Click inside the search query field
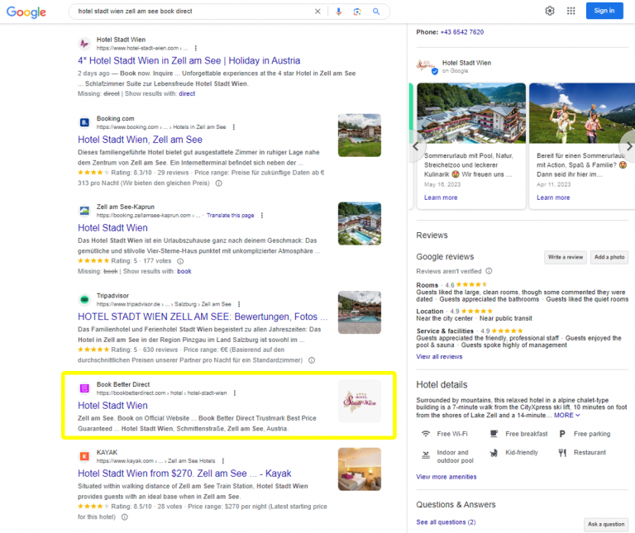Viewport: 635px width, 533px height. click(x=194, y=12)
